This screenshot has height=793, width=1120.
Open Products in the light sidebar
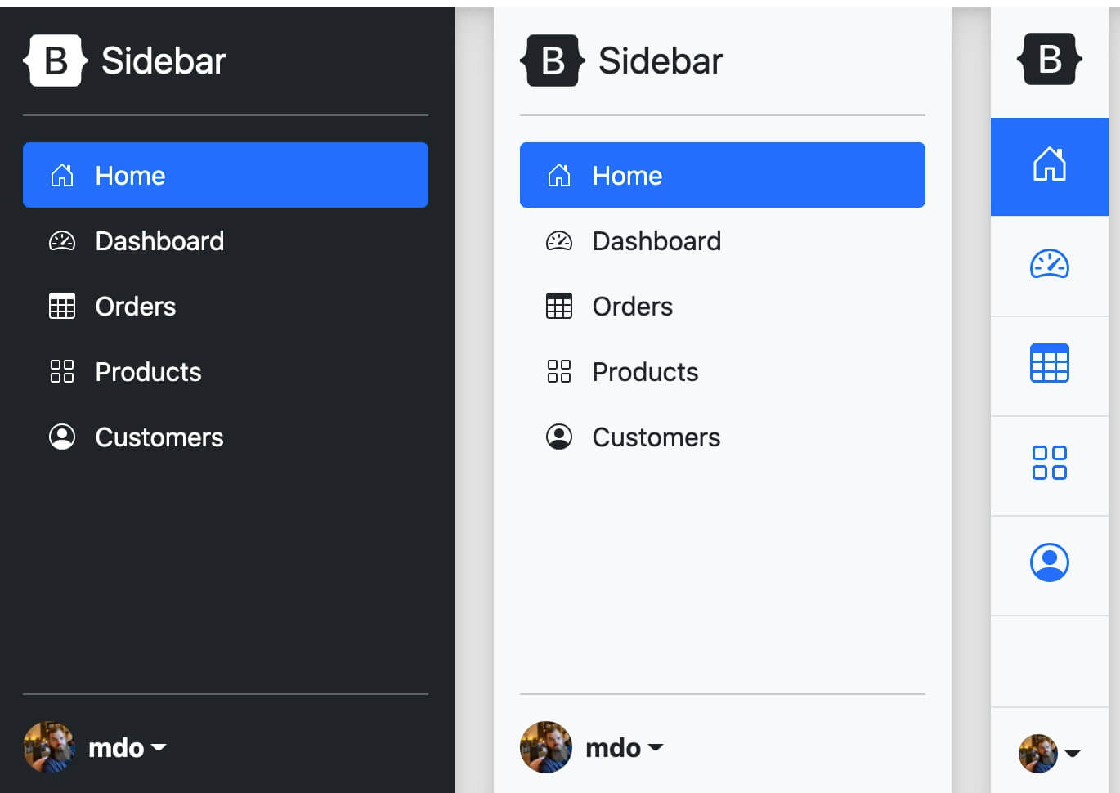tap(645, 372)
